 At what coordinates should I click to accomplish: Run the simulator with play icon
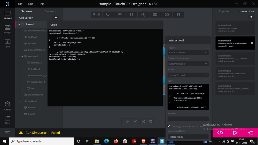coord(235,133)
